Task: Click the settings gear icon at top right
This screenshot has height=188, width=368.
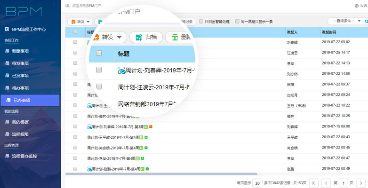Action: (x=356, y=6)
